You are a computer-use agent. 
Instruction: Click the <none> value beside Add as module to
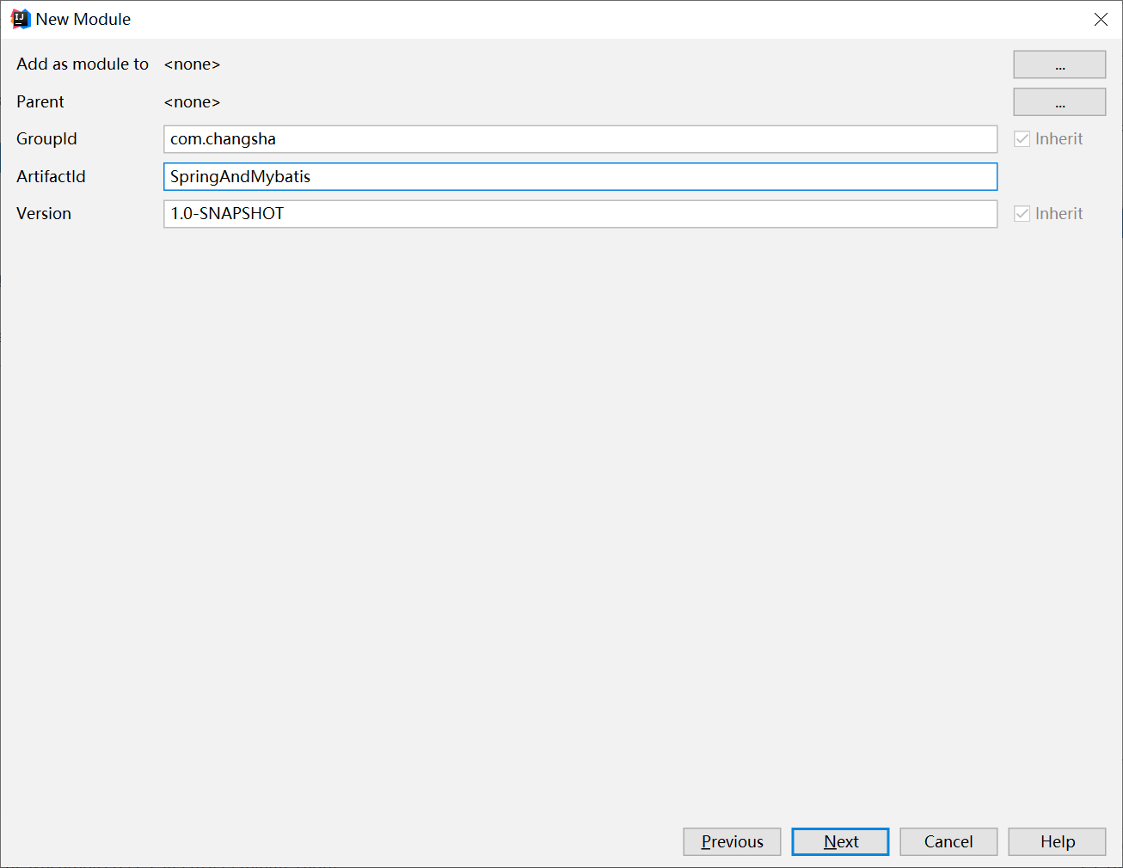[x=192, y=64]
